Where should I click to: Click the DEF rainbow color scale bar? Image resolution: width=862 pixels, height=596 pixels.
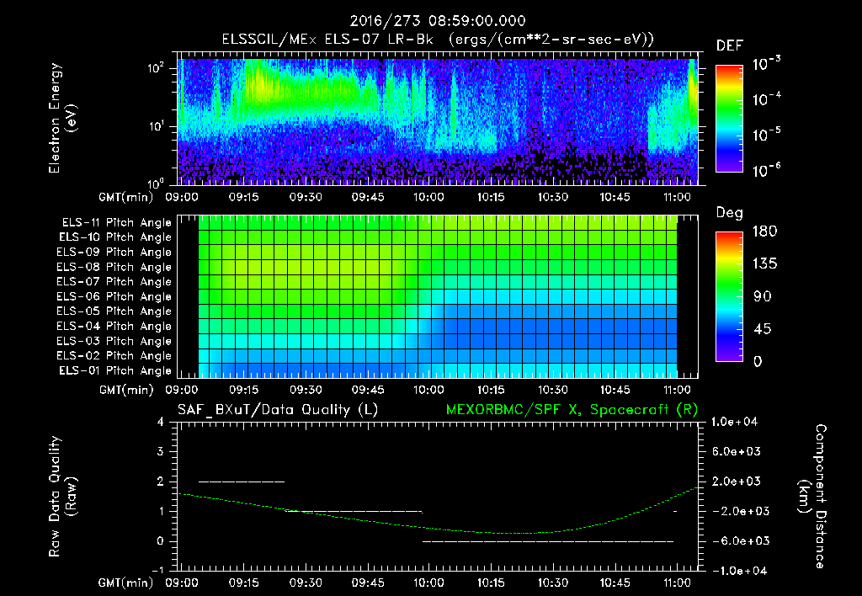click(729, 118)
